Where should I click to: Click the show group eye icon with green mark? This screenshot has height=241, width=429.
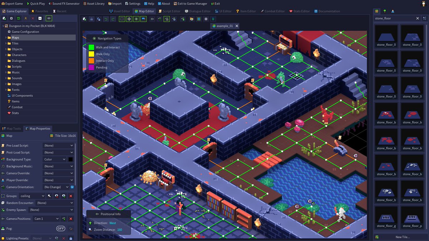64,196
